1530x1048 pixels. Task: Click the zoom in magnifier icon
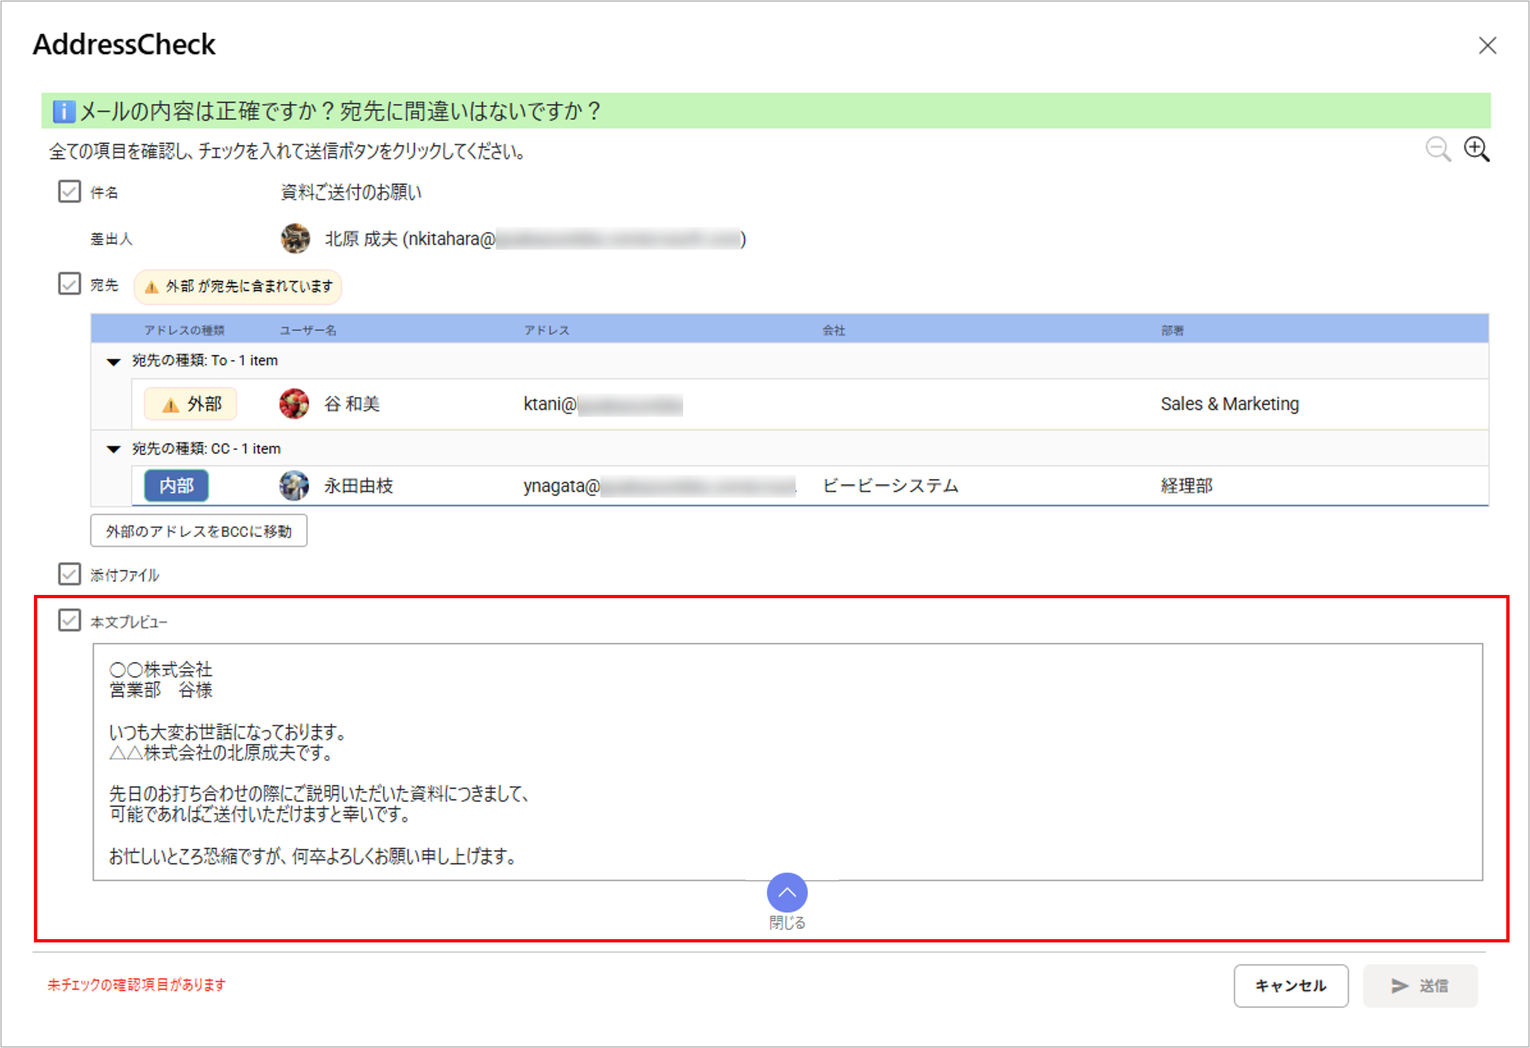pos(1477,149)
